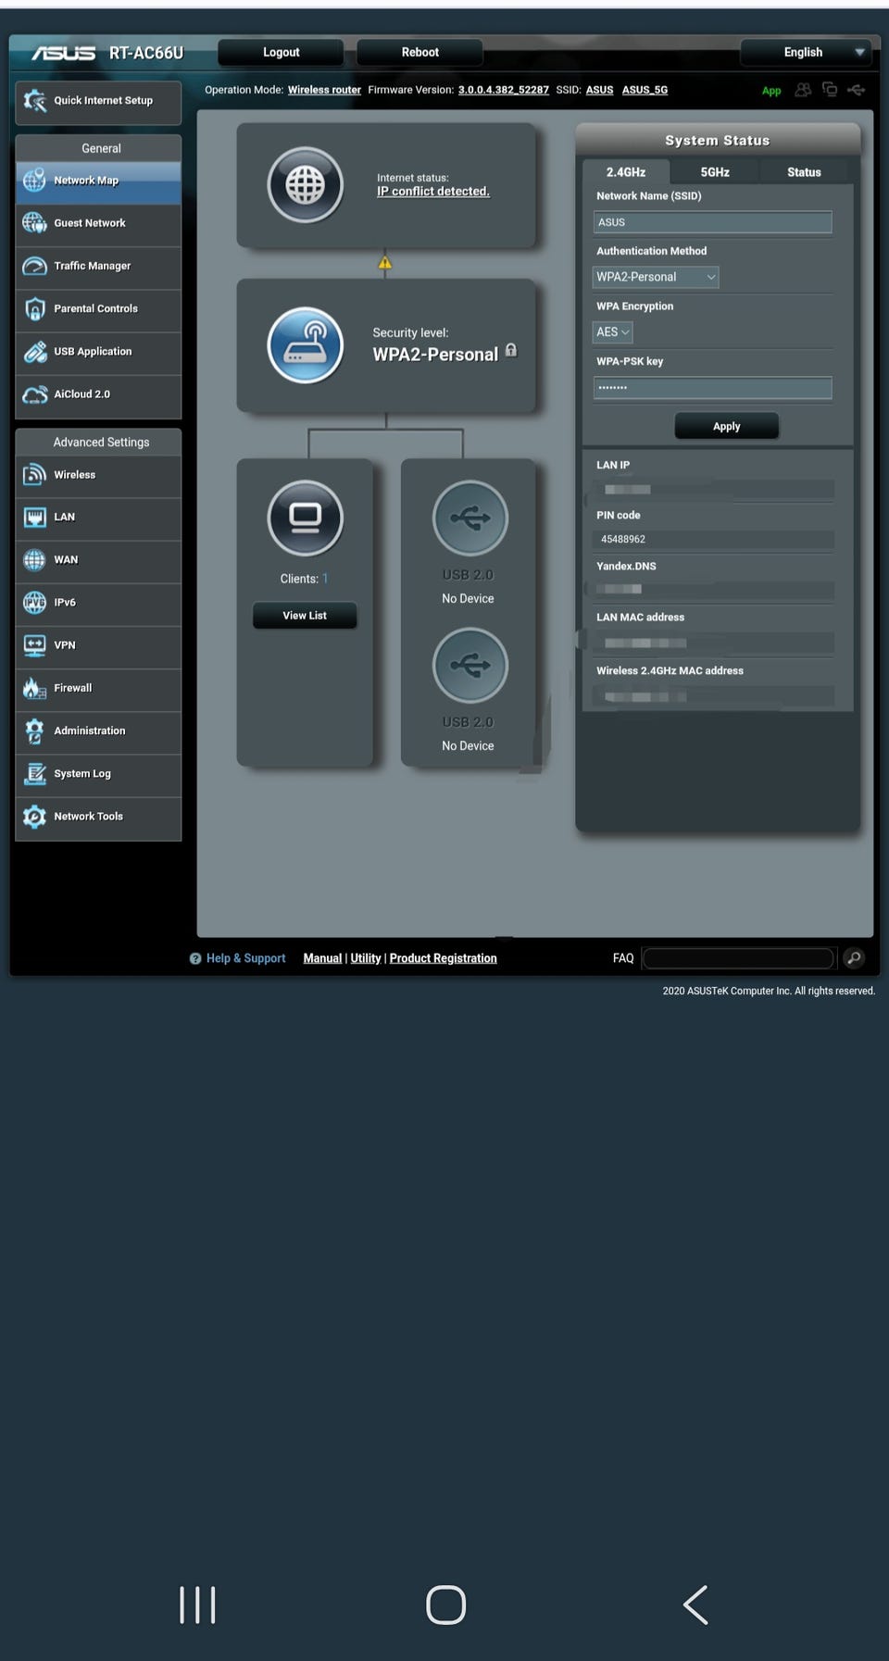Image resolution: width=889 pixels, height=1661 pixels.
Task: Open the English language dropdown
Action: 806,52
